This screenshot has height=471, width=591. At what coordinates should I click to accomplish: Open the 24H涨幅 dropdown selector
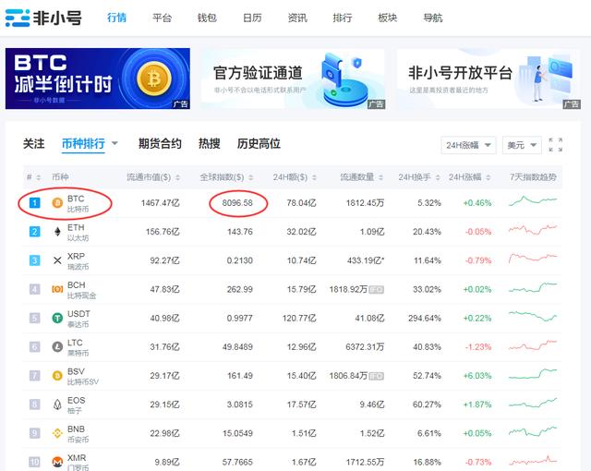pos(468,145)
